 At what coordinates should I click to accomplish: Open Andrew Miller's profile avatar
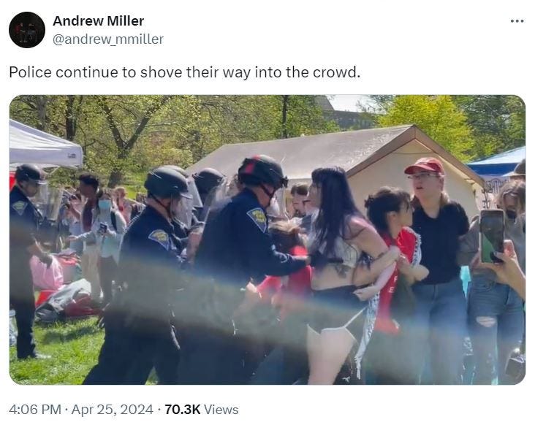coord(27,30)
